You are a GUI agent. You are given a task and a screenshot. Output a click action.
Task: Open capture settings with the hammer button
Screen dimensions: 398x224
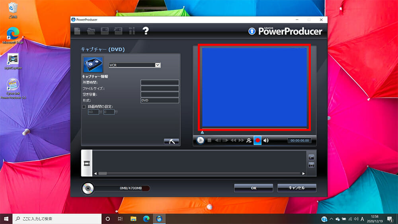coord(171,142)
